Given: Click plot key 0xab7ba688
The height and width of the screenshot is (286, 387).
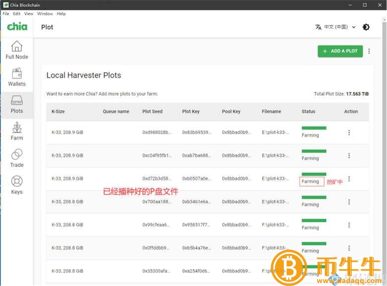Looking at the screenshot, I should point(197,155).
